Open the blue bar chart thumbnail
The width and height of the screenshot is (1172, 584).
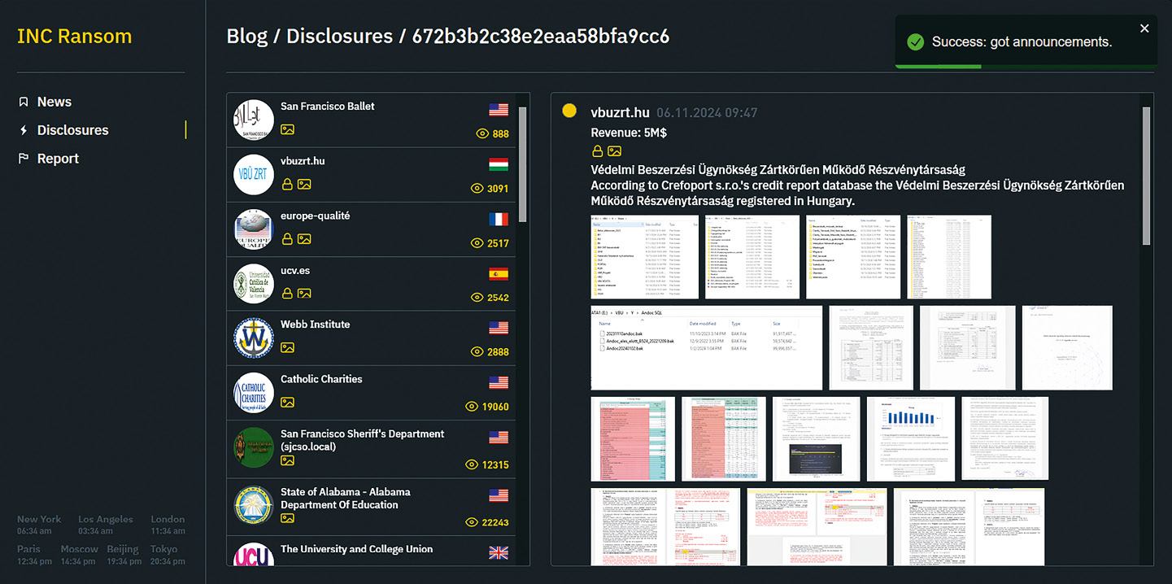(x=910, y=438)
